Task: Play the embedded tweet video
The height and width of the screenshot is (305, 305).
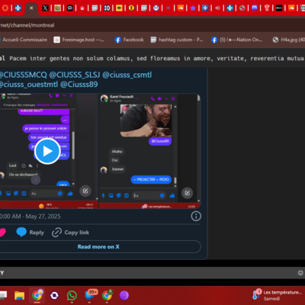Action: click(x=47, y=151)
